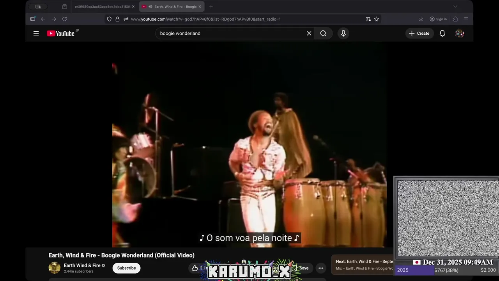Start voice search with the microphone
This screenshot has width=499, height=281.
coord(343,34)
